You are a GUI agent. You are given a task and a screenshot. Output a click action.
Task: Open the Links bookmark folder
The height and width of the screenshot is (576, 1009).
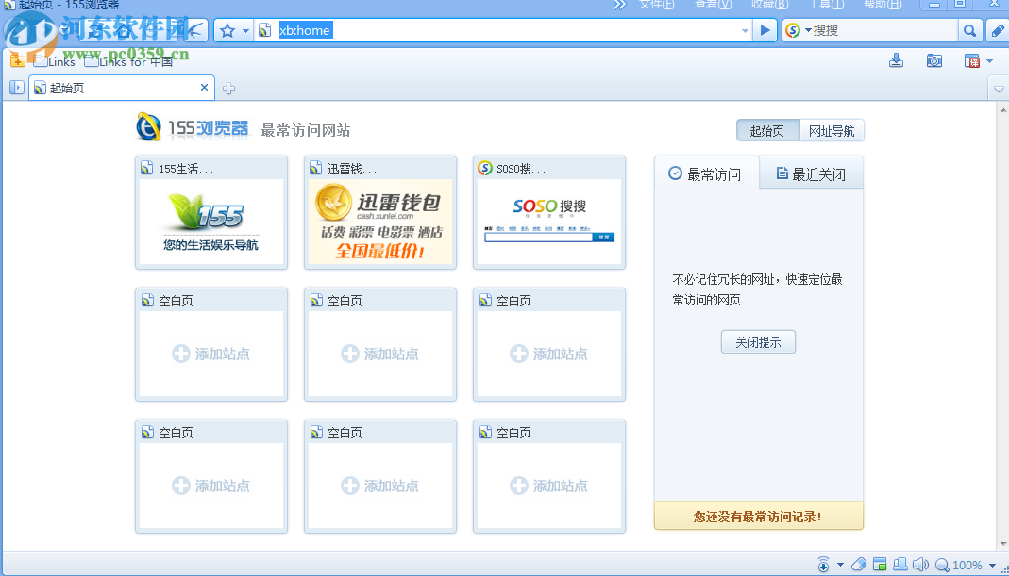coord(55,61)
